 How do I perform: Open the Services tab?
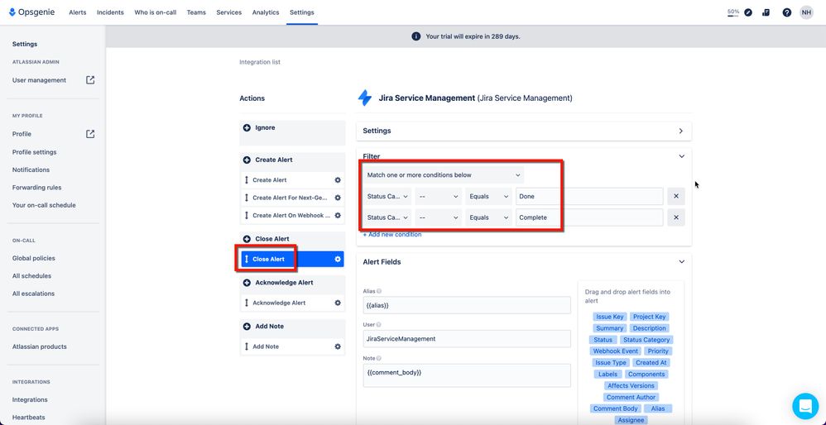[x=228, y=12]
